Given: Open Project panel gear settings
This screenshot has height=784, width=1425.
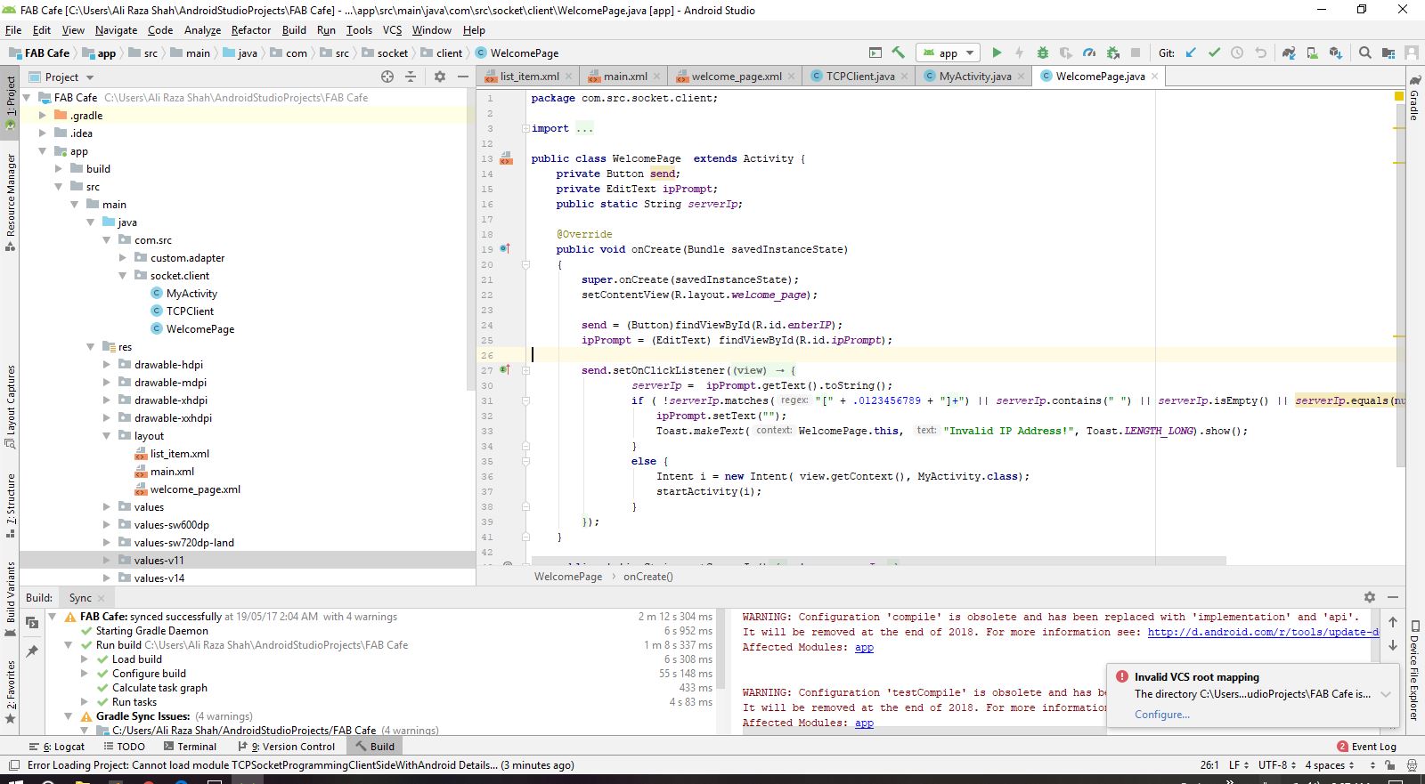Looking at the screenshot, I should 439,77.
